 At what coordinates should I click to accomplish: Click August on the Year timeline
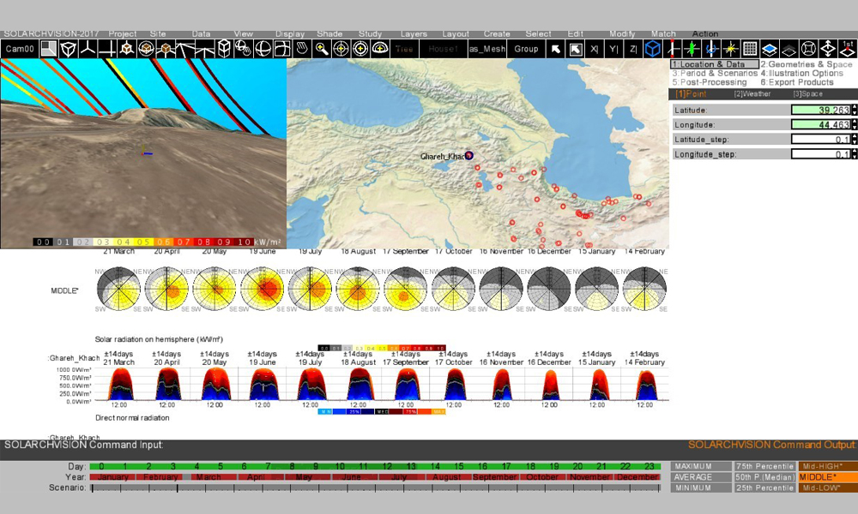tap(447, 476)
